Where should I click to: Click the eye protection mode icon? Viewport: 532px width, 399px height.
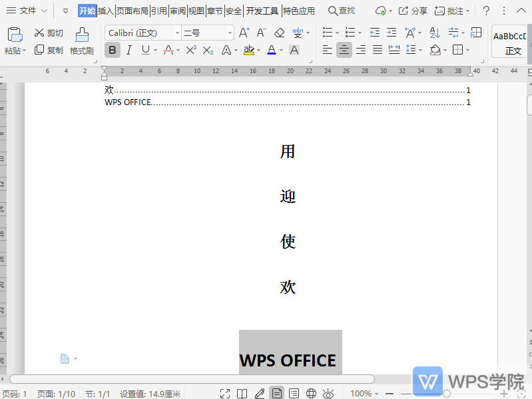(328, 394)
